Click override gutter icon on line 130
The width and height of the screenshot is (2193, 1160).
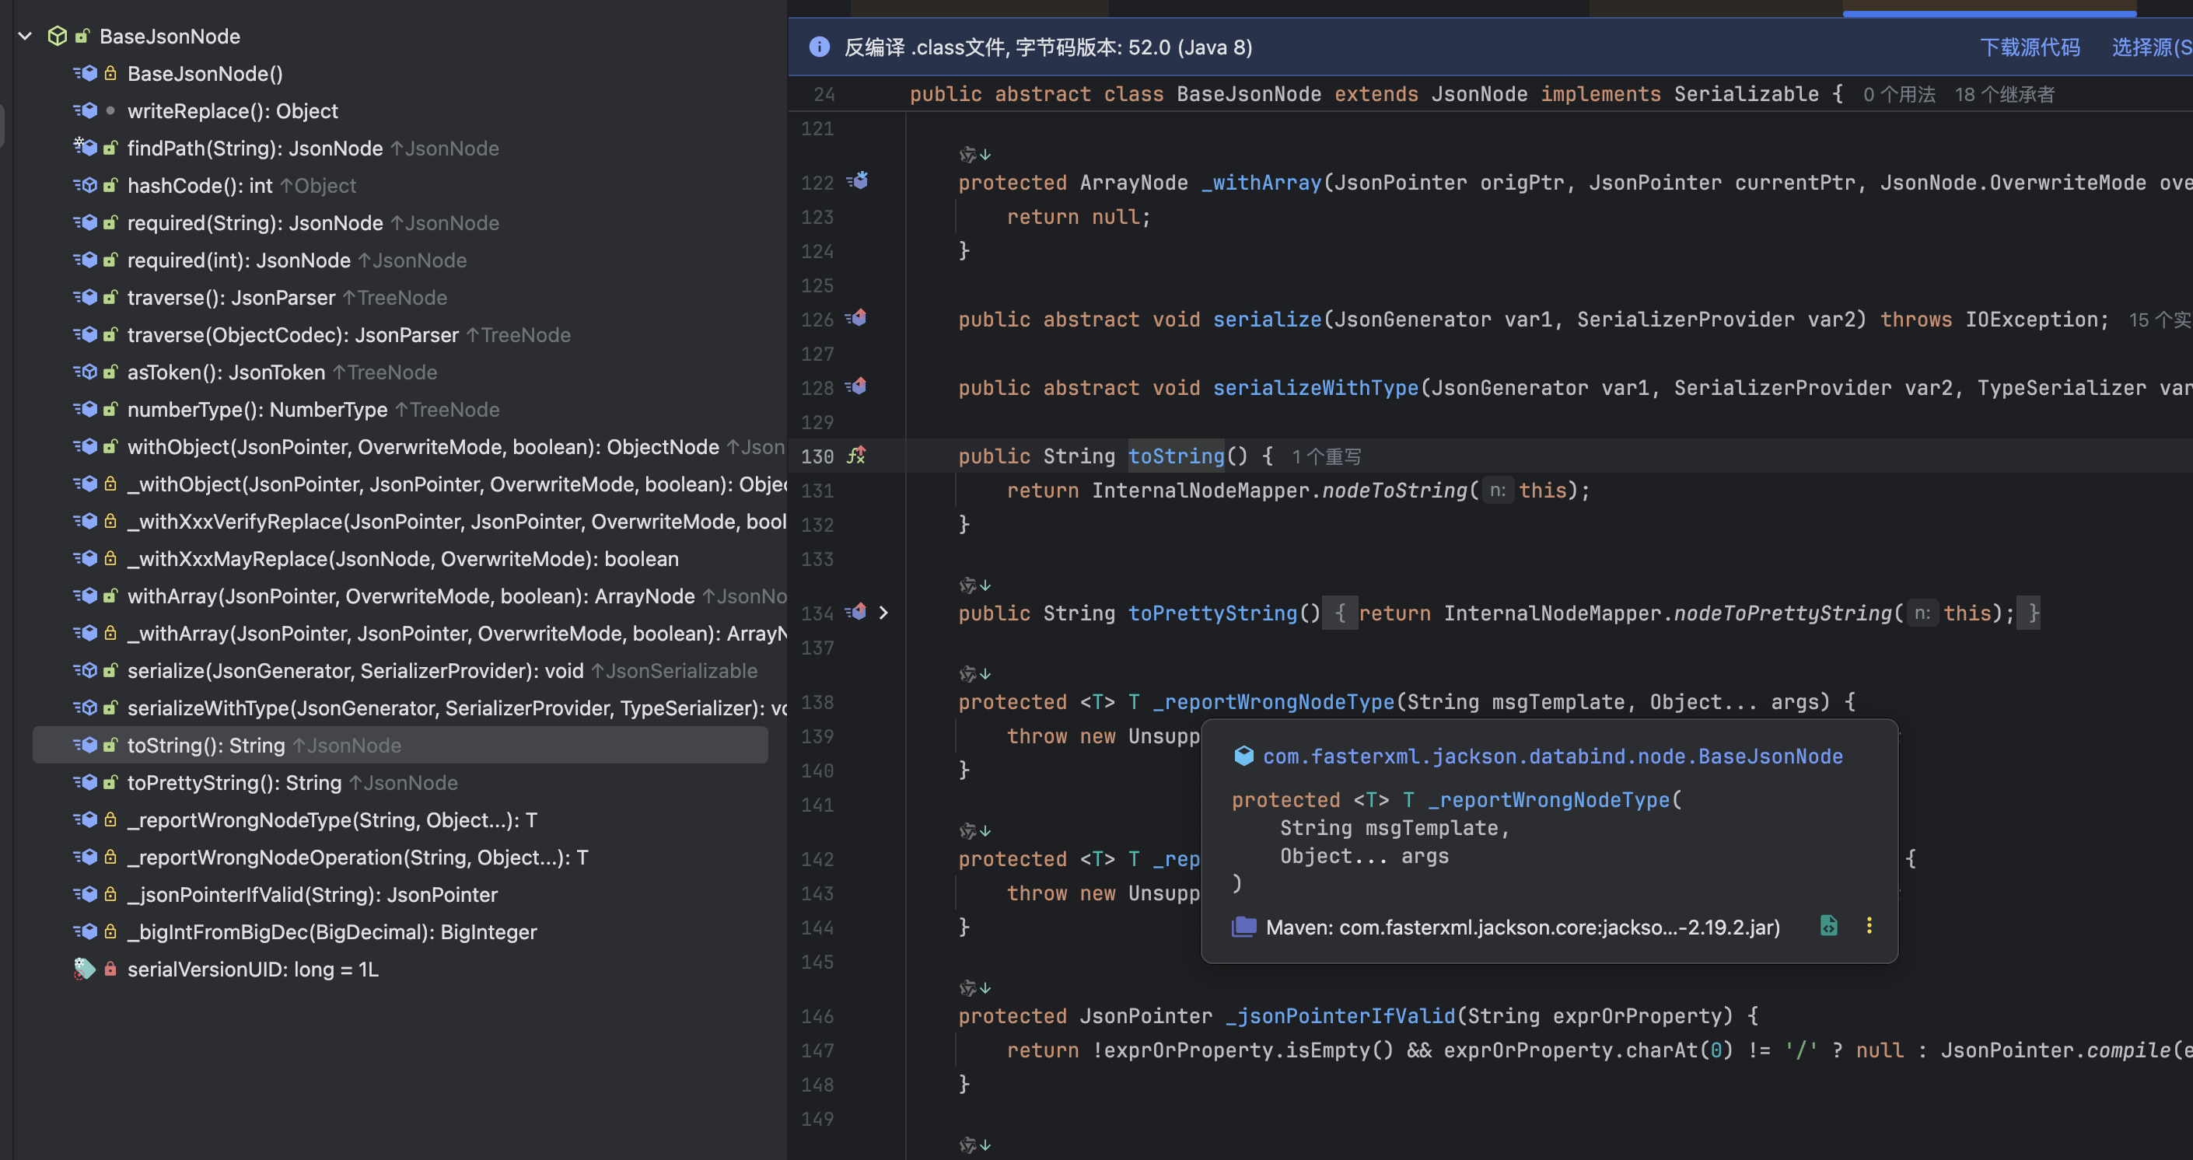855,456
